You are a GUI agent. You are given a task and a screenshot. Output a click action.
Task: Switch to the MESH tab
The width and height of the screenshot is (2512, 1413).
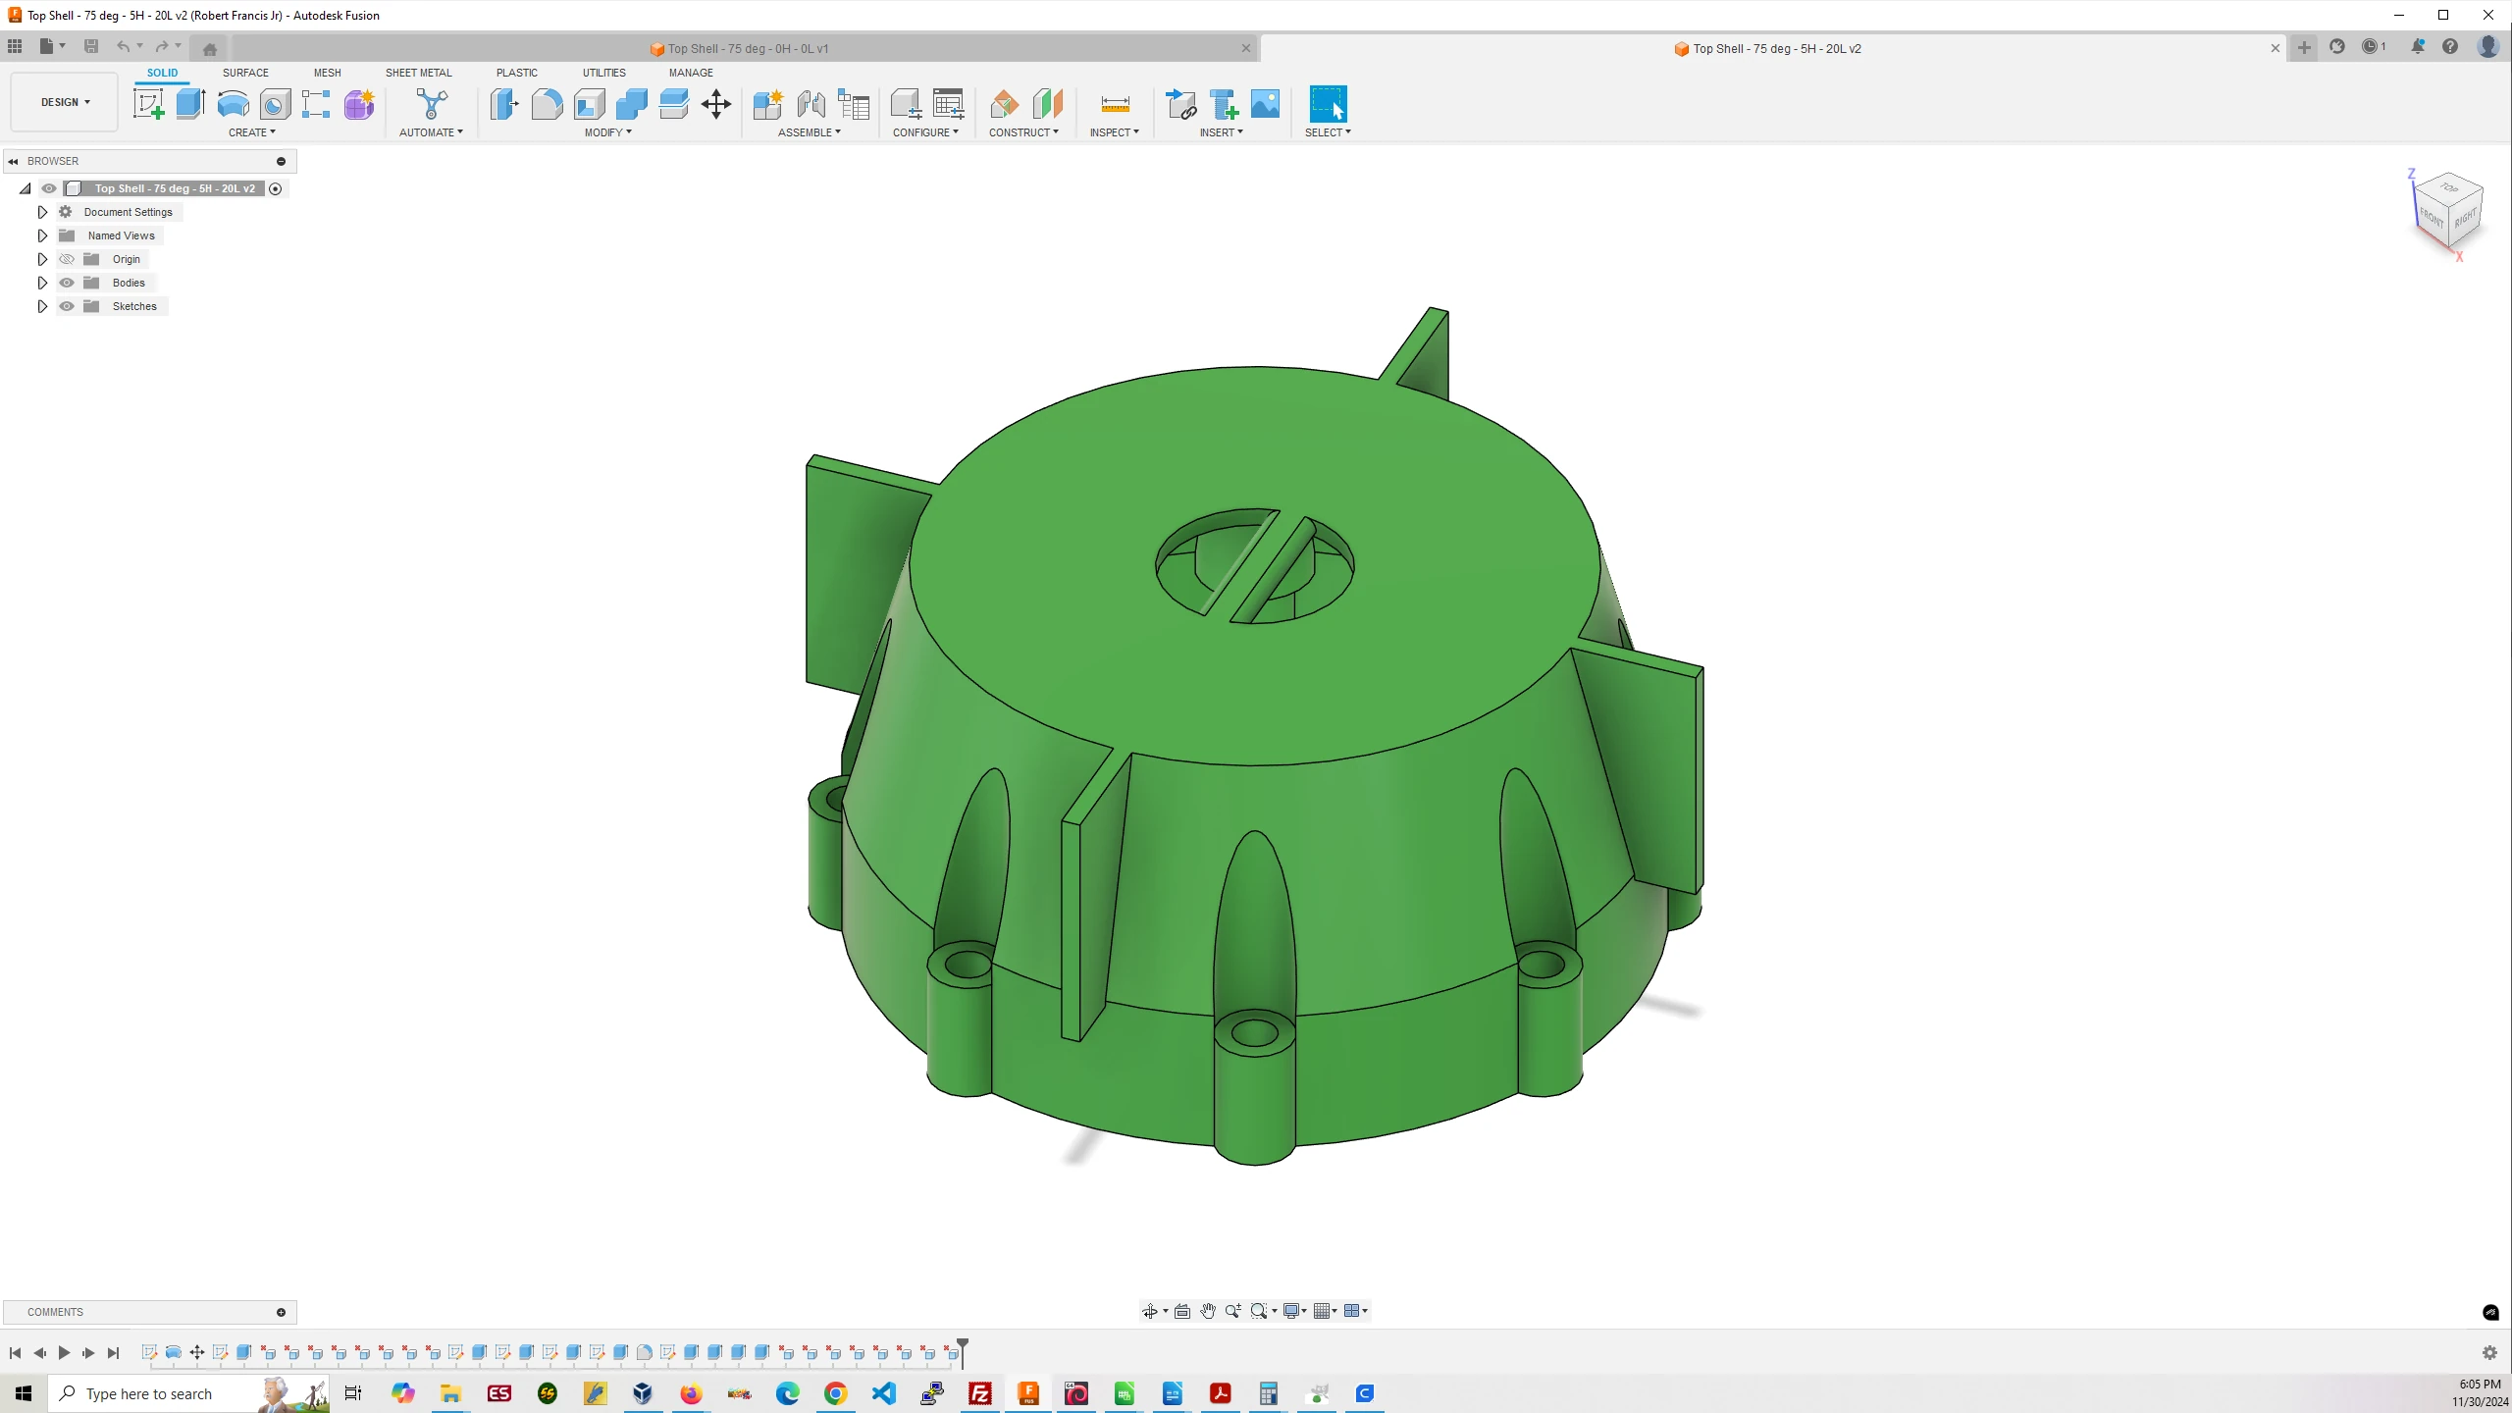coord(328,73)
